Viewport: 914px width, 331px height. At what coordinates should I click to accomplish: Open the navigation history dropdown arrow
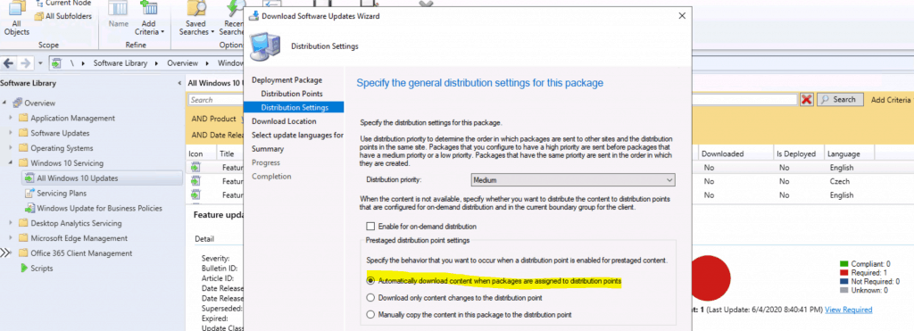click(40, 63)
